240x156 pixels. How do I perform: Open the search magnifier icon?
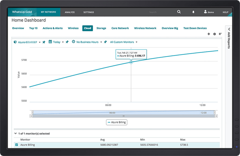click(x=179, y=12)
